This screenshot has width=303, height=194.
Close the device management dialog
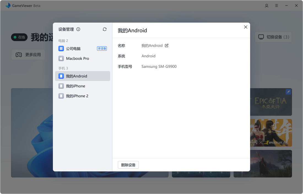click(x=246, y=27)
